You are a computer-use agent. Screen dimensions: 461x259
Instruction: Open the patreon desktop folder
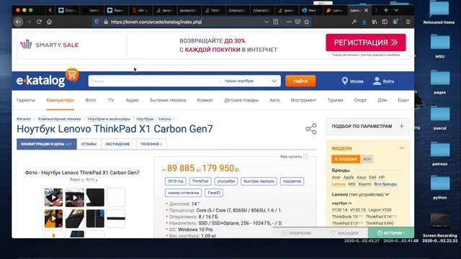[x=440, y=153]
